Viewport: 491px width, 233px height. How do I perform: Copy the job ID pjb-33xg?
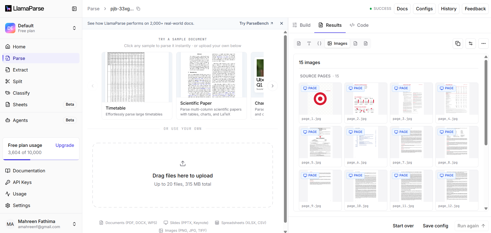[138, 9]
